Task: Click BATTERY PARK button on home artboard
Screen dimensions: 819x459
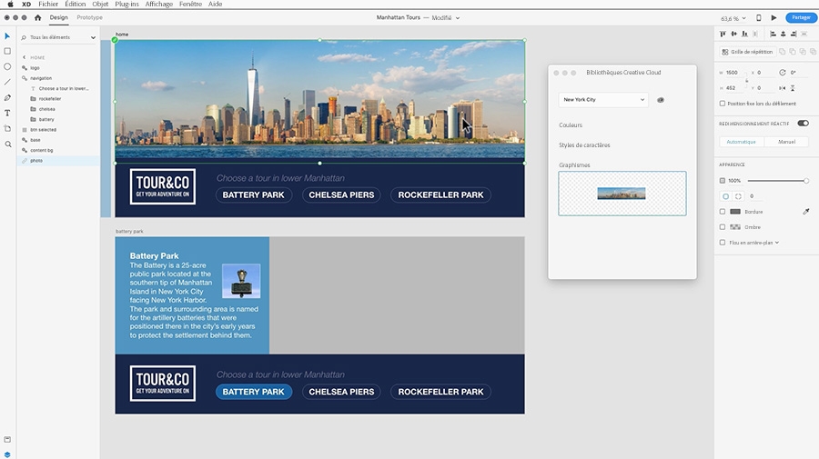Action: pyautogui.click(x=253, y=195)
